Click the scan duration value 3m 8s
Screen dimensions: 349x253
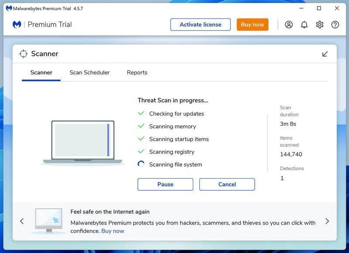(x=288, y=124)
